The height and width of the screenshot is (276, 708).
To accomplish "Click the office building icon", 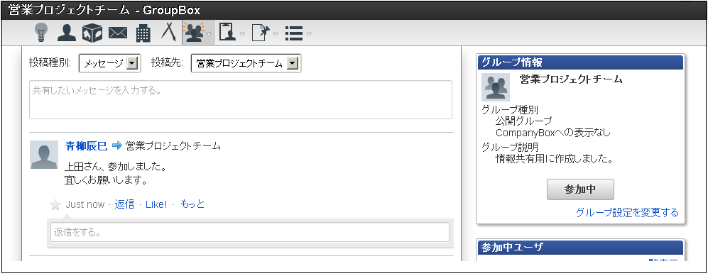I will (143, 33).
